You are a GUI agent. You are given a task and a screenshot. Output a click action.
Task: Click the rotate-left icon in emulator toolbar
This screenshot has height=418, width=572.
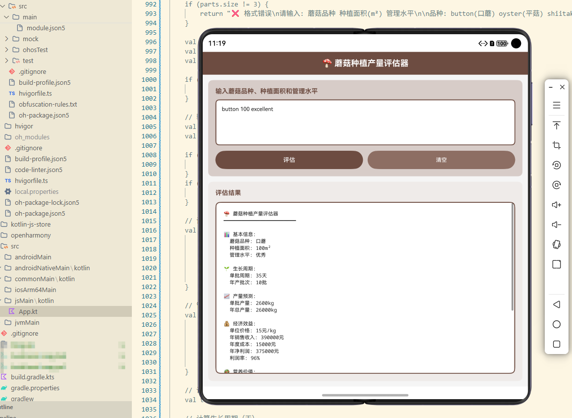[x=556, y=165]
